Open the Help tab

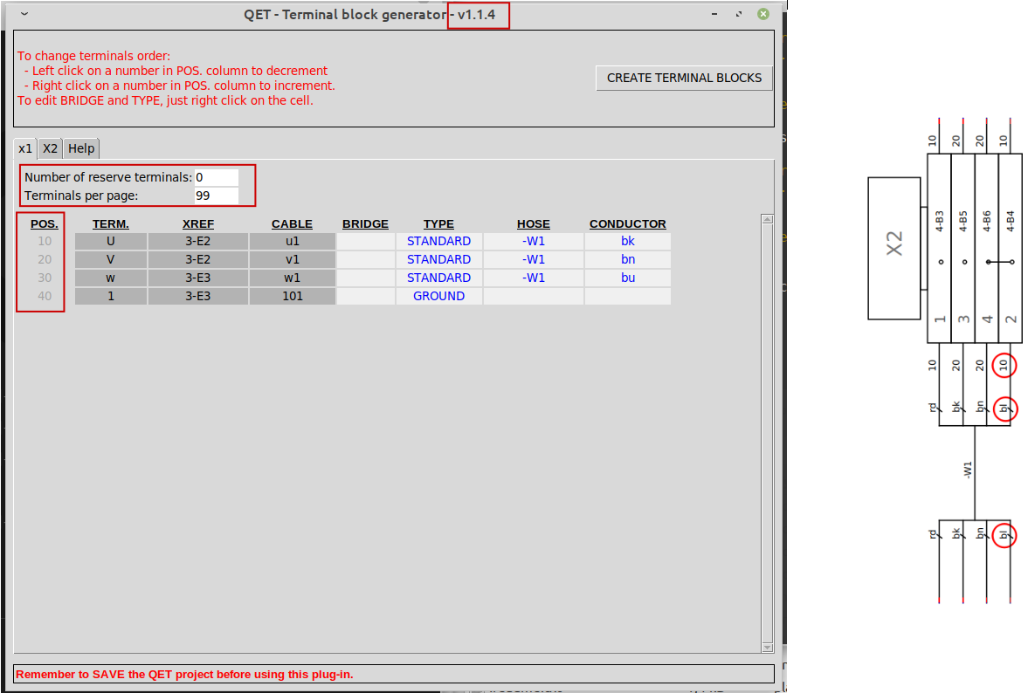tap(81, 148)
